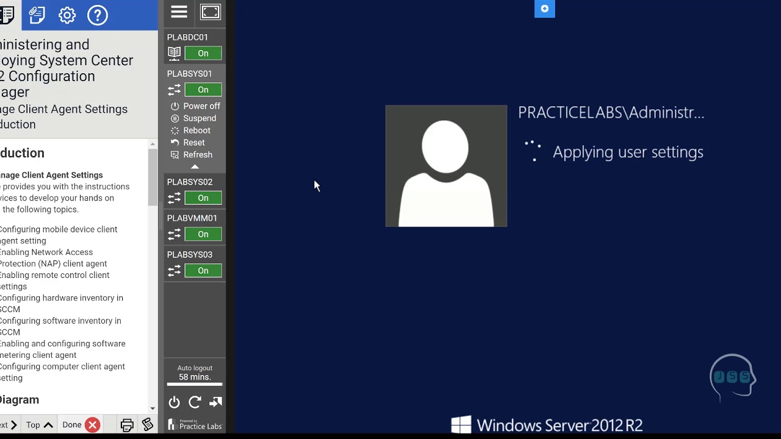Open the help question mark icon
Image resolution: width=781 pixels, height=439 pixels.
point(98,15)
